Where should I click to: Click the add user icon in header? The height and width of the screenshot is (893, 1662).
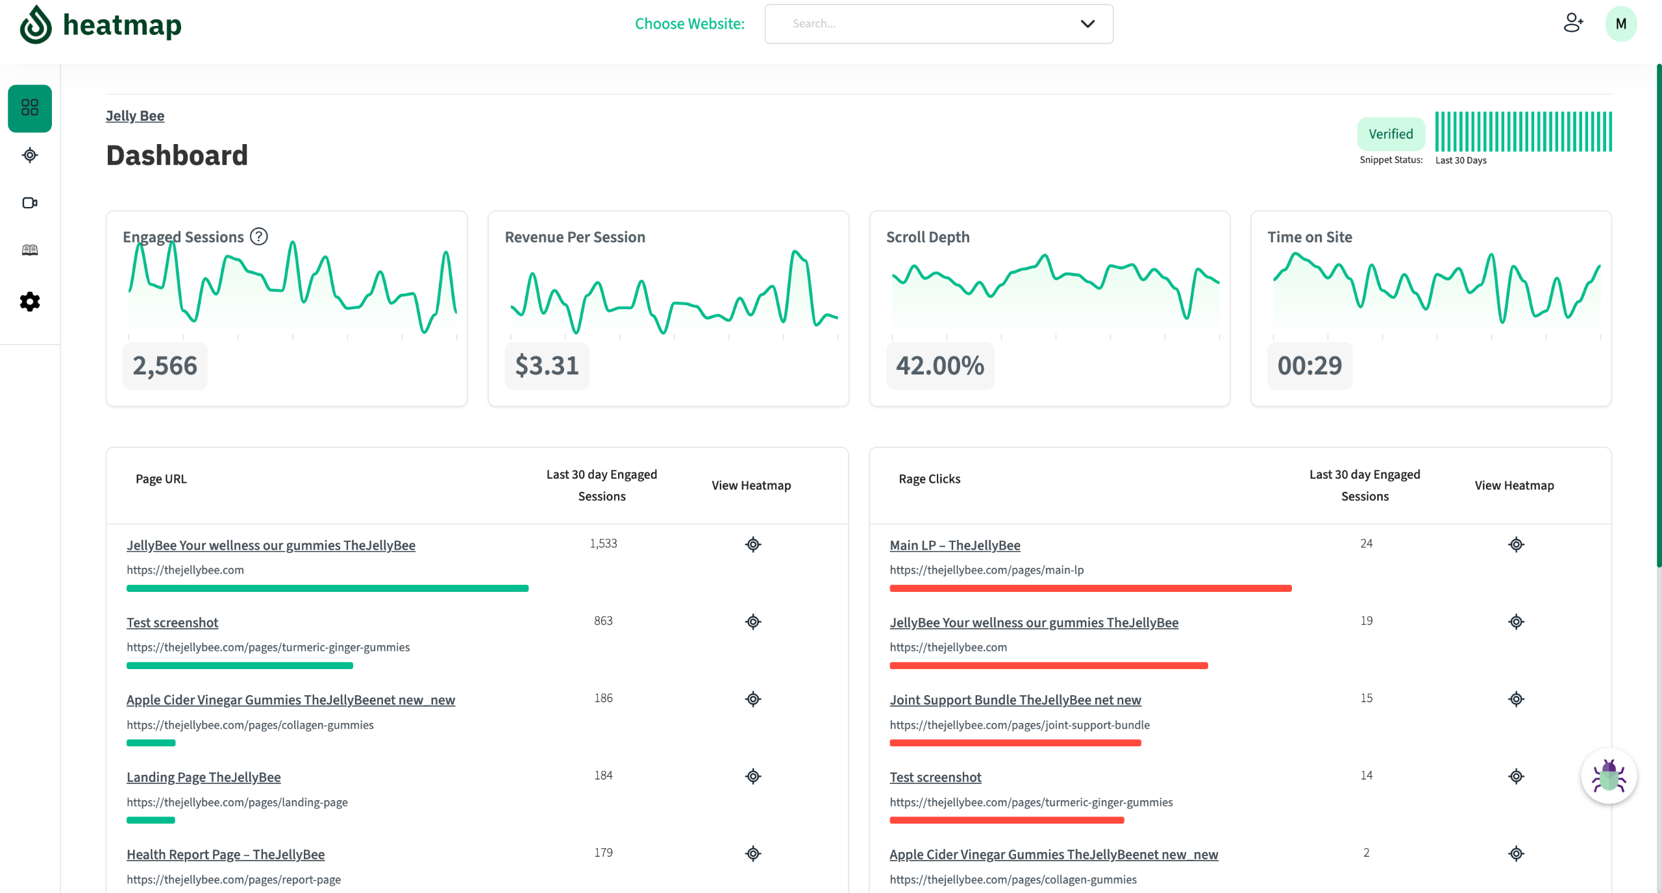1572,23
